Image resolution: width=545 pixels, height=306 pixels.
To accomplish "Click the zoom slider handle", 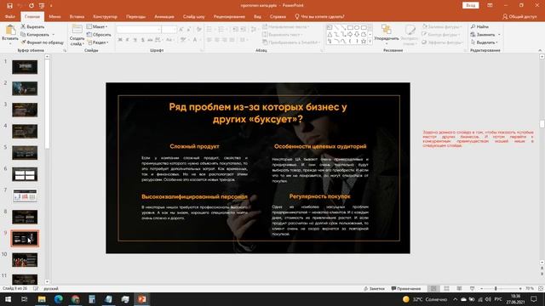I will click(496, 289).
